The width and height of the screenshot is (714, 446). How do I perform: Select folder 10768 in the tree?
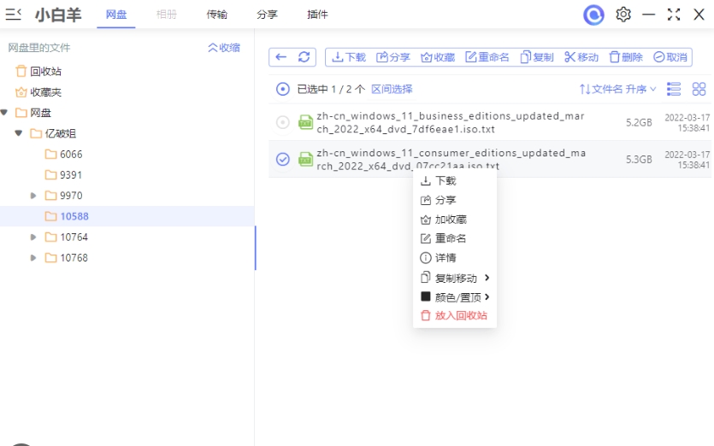click(x=74, y=257)
